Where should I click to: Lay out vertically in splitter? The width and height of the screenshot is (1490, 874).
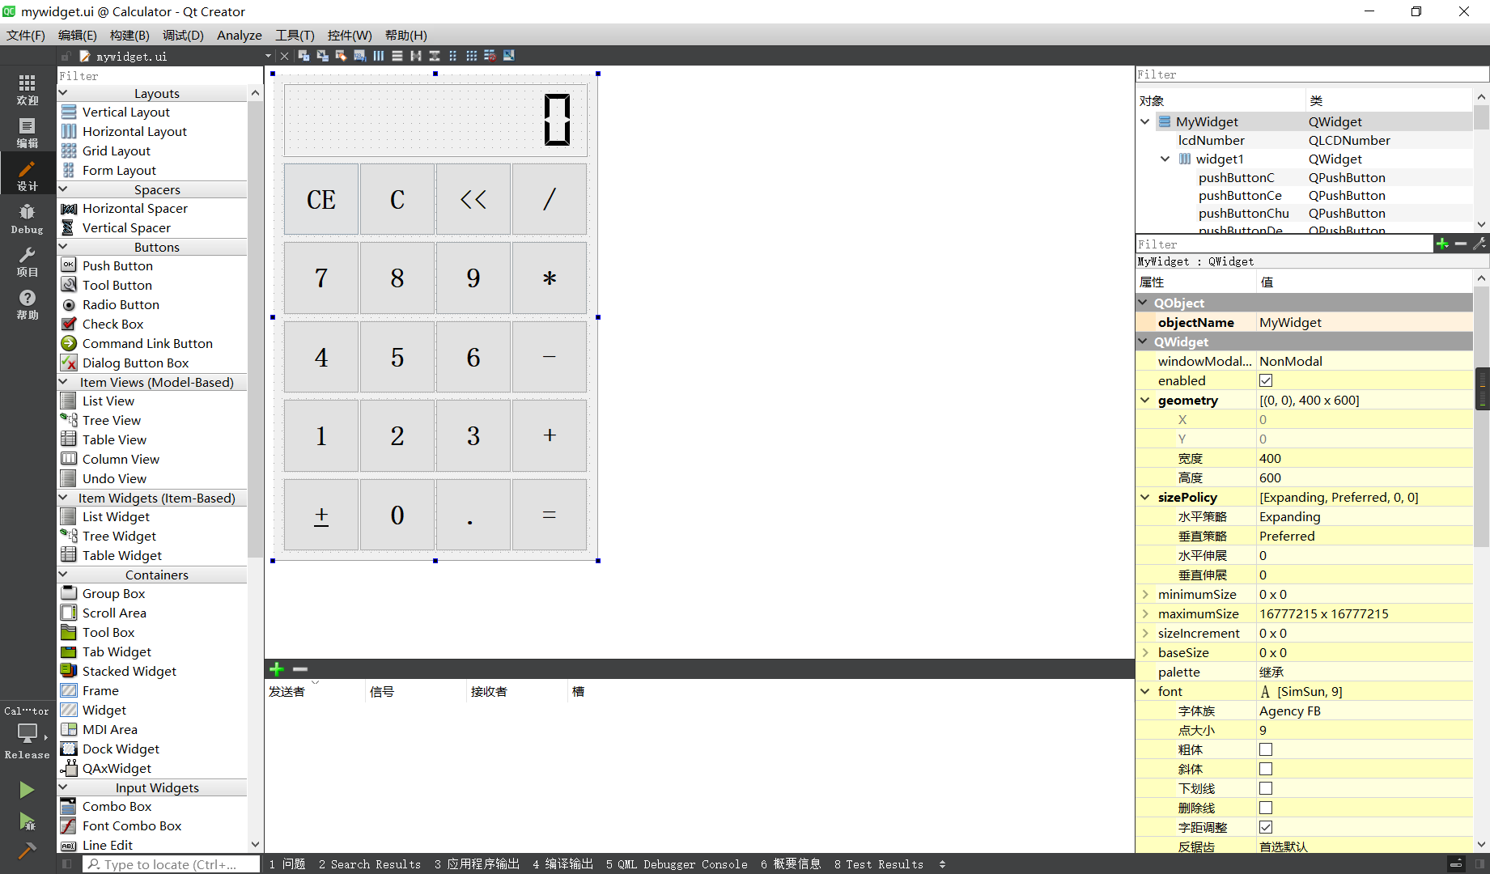[434, 56]
